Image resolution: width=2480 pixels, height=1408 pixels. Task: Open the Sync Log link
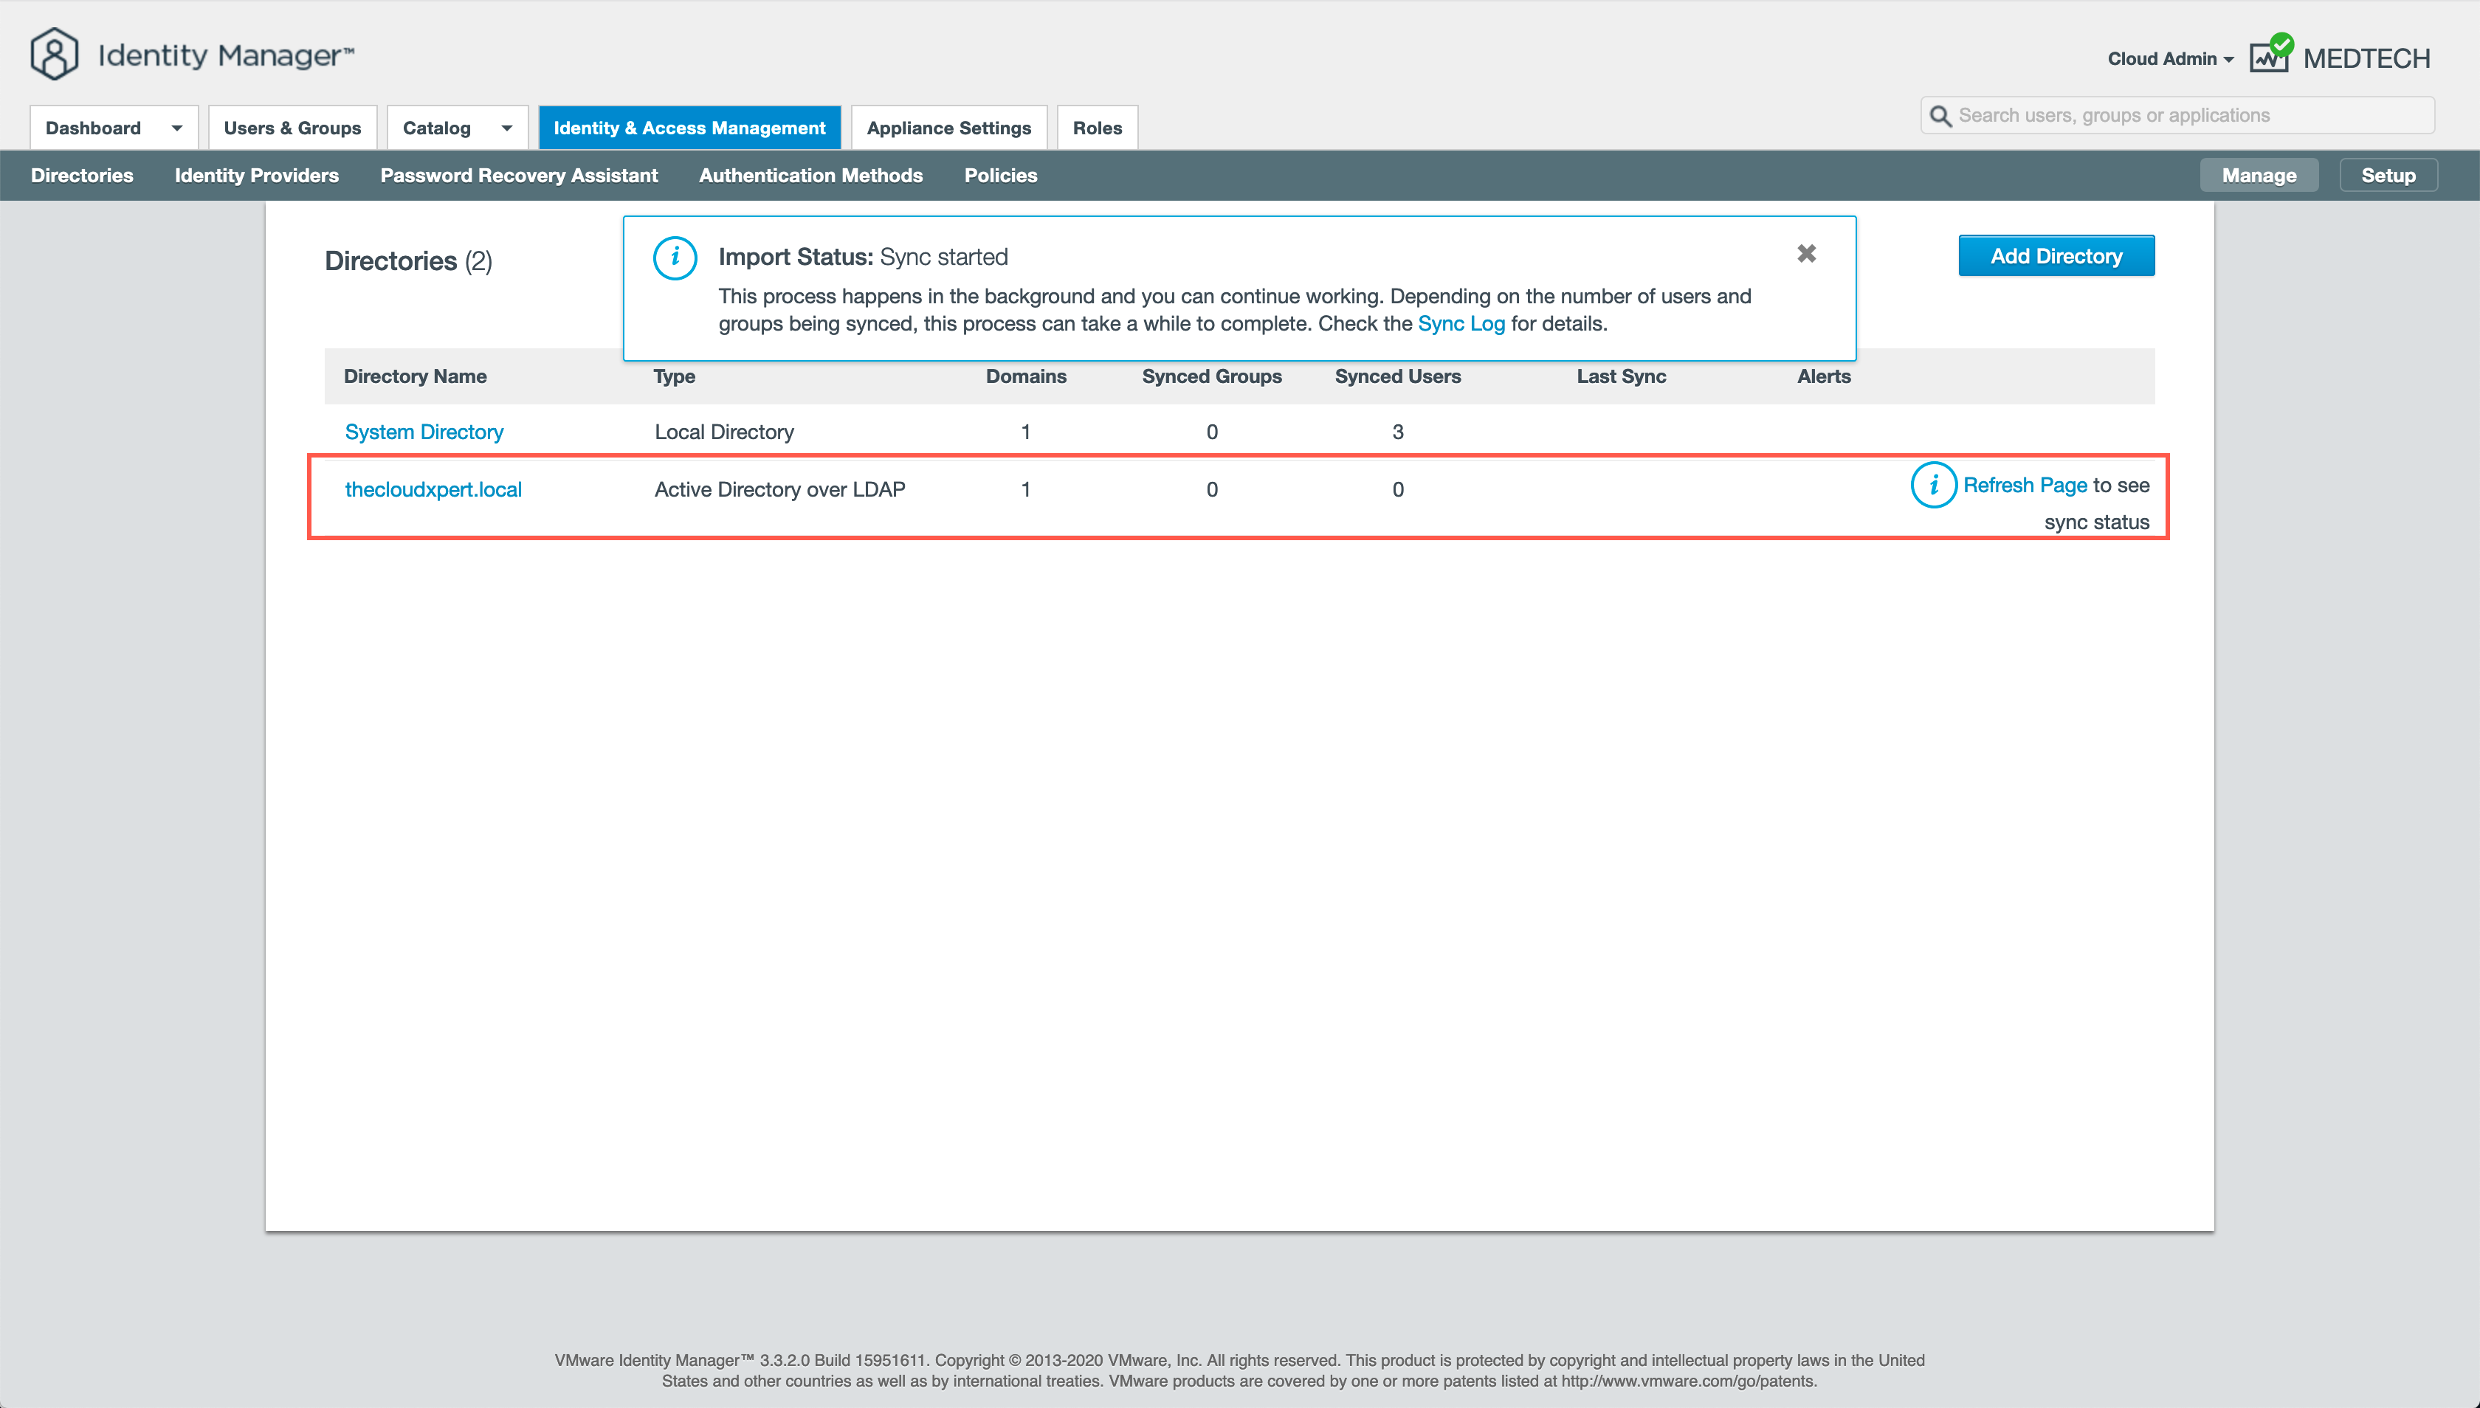[1461, 324]
